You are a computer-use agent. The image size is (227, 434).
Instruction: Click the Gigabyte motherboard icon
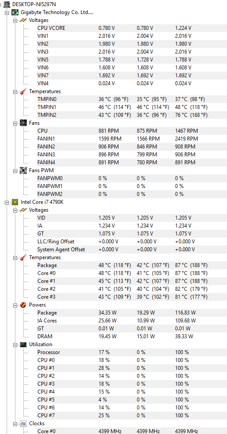[x=15, y=12]
